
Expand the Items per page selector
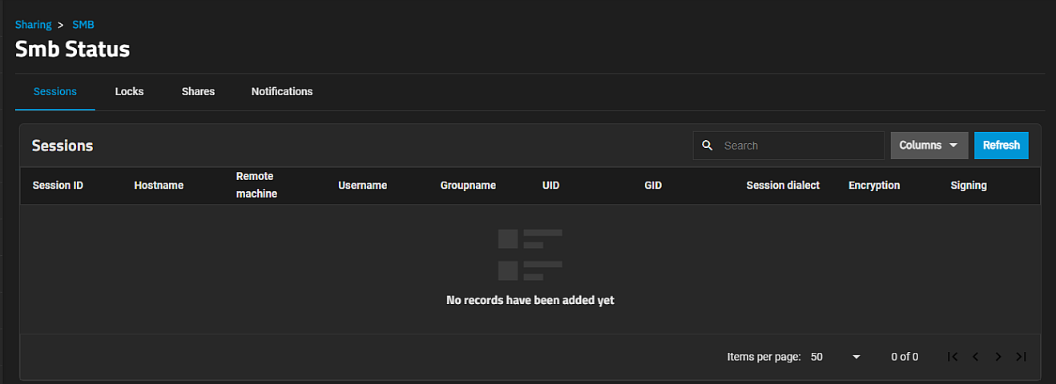click(x=835, y=357)
